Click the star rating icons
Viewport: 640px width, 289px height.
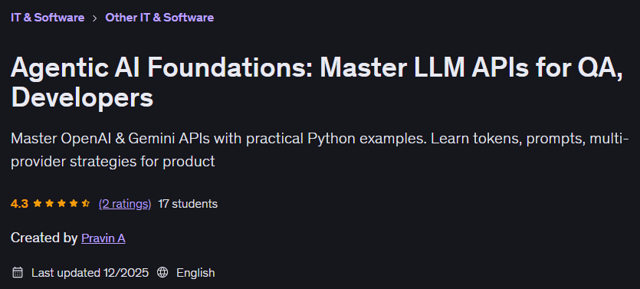point(61,203)
